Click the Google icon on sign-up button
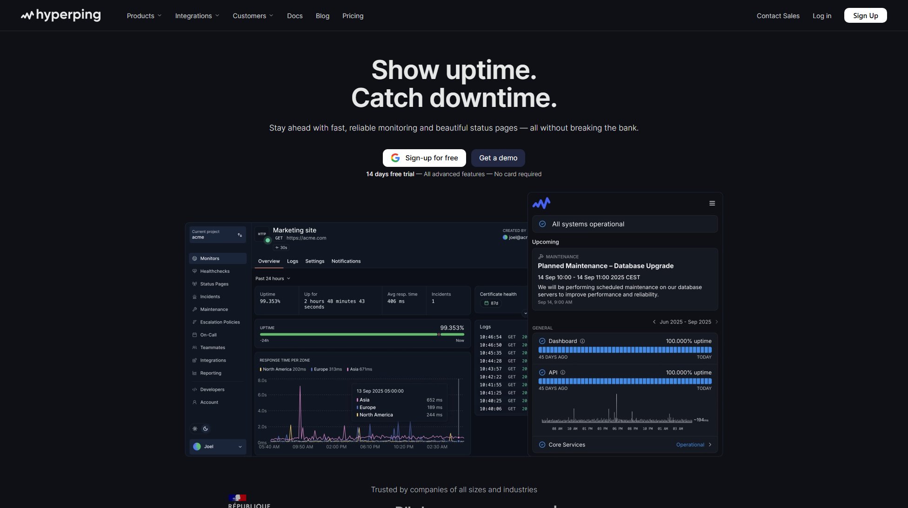This screenshot has width=908, height=508. 395,158
